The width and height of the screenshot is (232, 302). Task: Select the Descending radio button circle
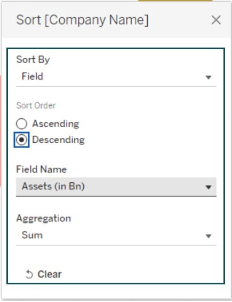[x=21, y=140]
